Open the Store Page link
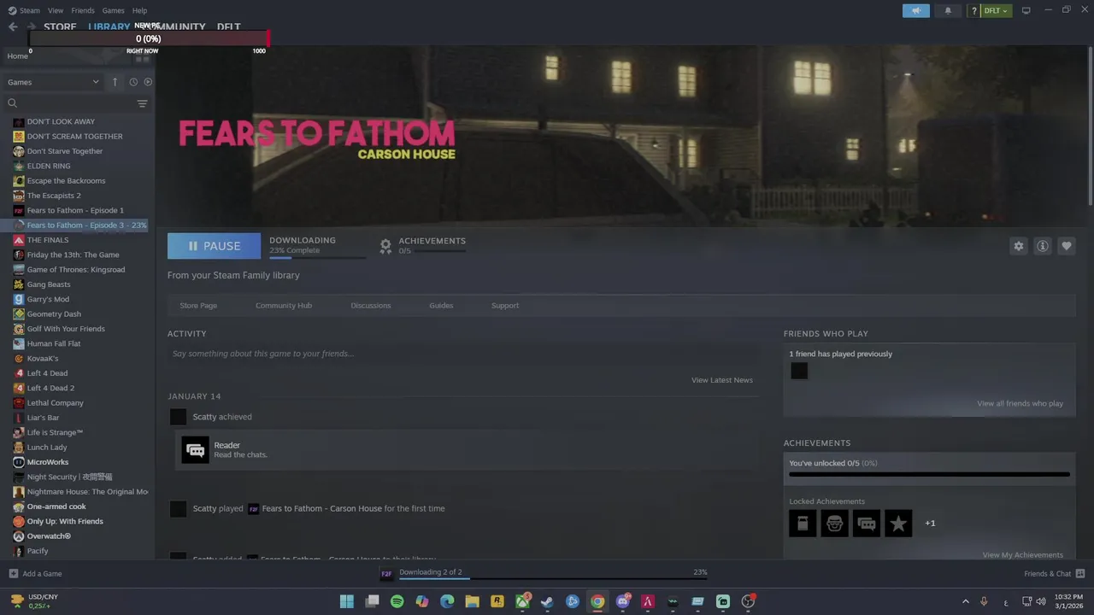 click(x=198, y=305)
